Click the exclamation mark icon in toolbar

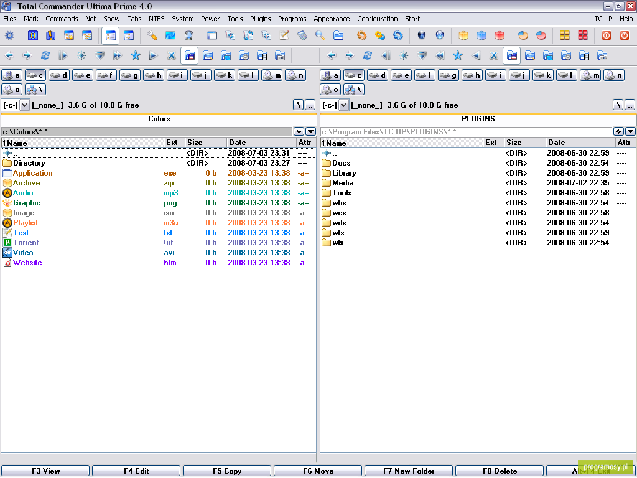click(51, 35)
